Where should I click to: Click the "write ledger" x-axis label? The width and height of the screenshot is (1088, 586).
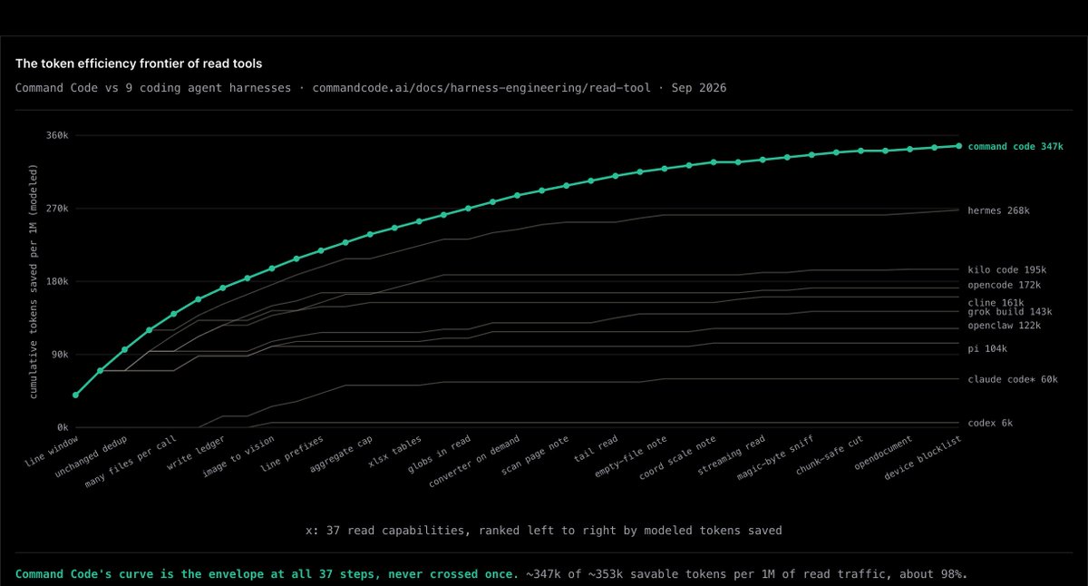tap(194, 454)
